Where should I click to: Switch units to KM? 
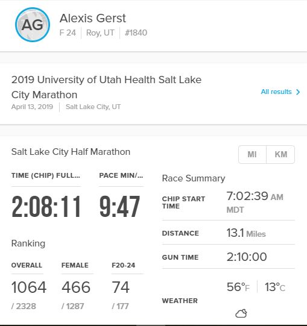tap(281, 154)
